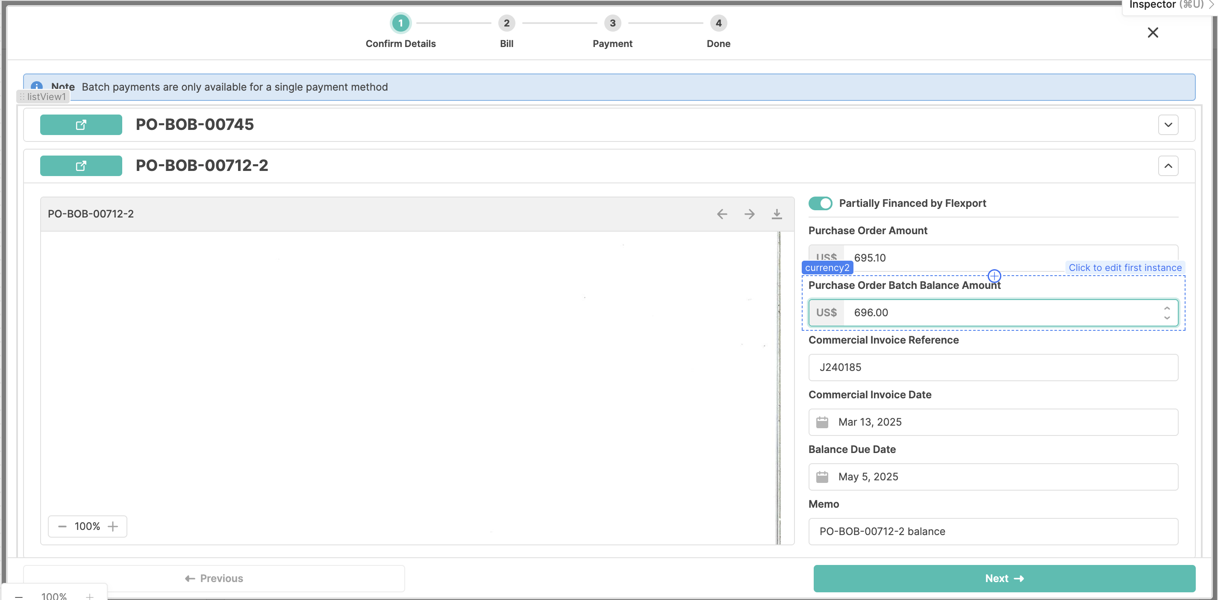
Task: Zoom in the document viewer
Action: point(113,526)
